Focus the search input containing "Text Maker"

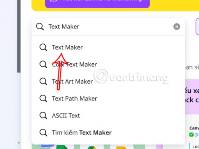pyautogui.click(x=109, y=26)
